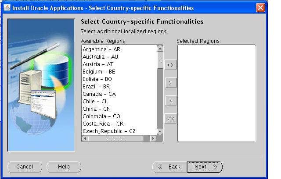281x179 pixels.
Task: Pick Canada - CA from the list
Action: [x=99, y=94]
